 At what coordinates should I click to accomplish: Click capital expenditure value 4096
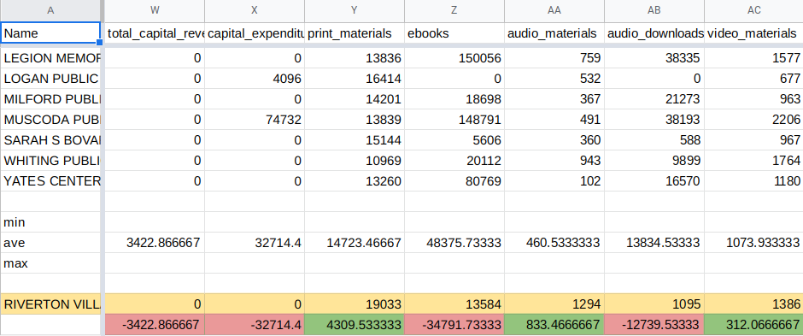click(x=255, y=79)
